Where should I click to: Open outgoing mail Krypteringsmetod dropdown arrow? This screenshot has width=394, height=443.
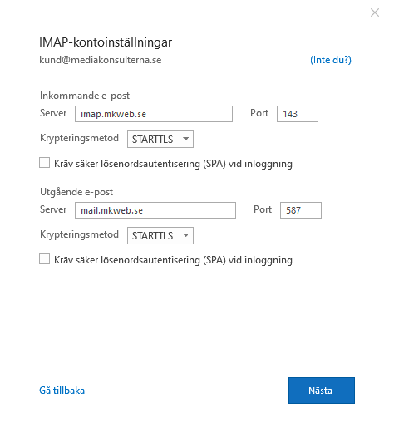click(185, 235)
